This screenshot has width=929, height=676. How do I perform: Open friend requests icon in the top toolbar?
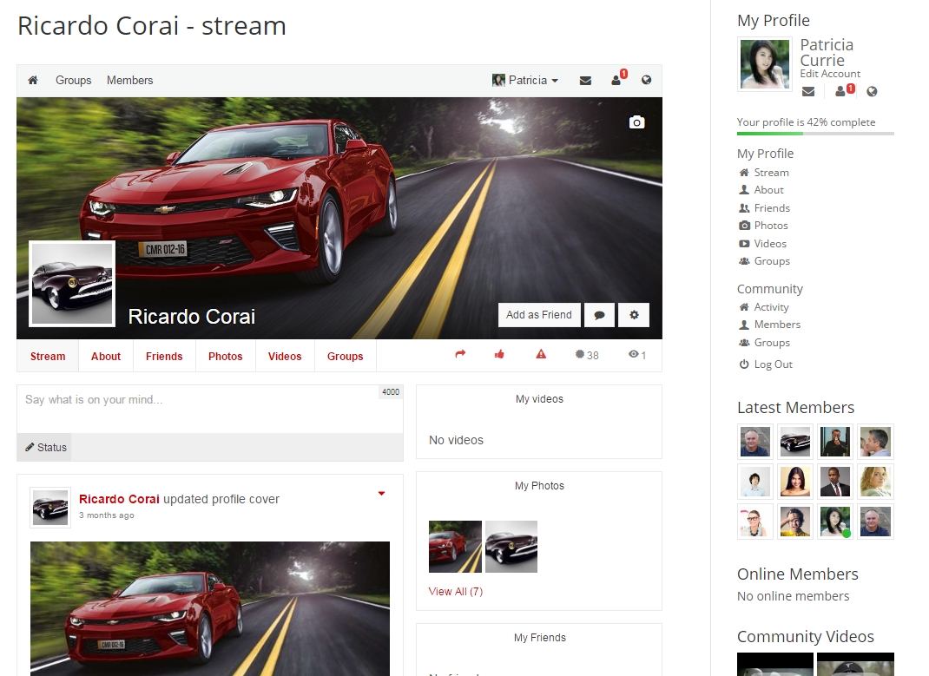tap(618, 79)
